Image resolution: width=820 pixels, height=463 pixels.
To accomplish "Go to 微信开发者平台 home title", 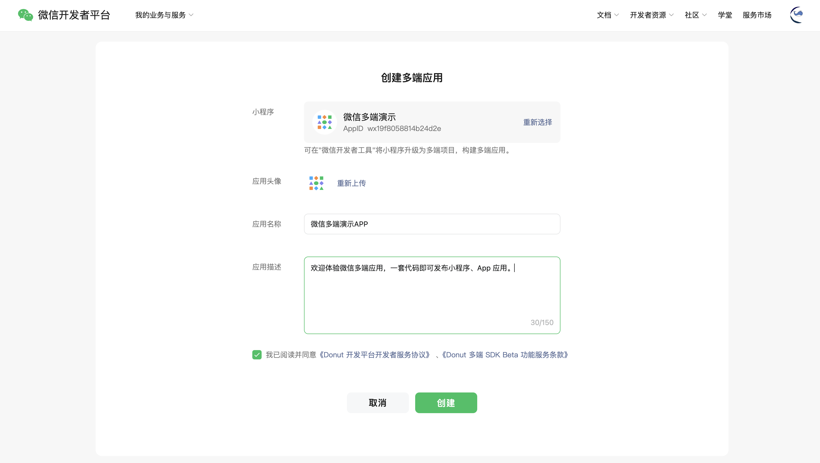I will pyautogui.click(x=74, y=15).
